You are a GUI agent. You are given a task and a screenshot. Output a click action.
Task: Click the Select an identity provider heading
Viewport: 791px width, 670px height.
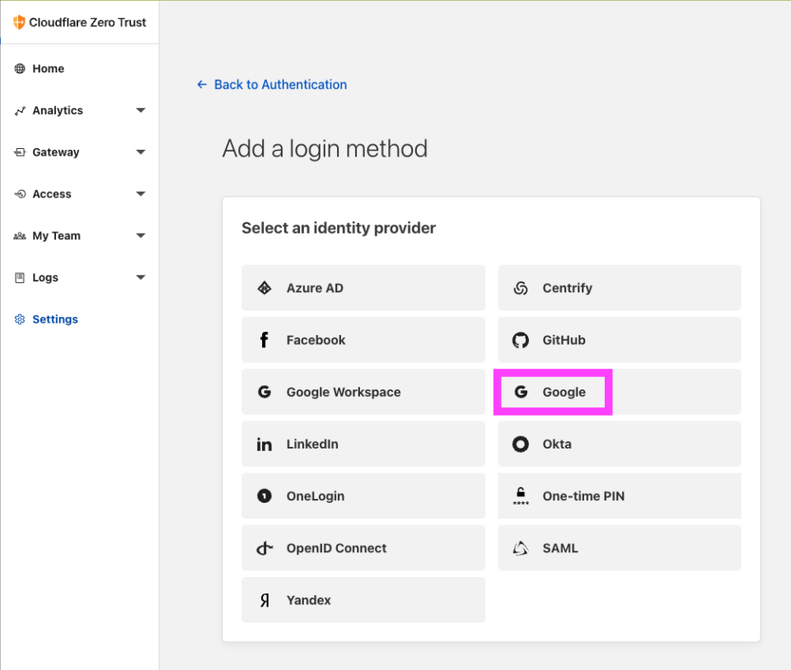coord(339,228)
